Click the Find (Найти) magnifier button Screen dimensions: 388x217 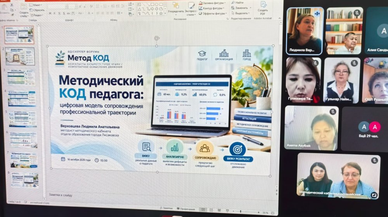[x=237, y=2]
